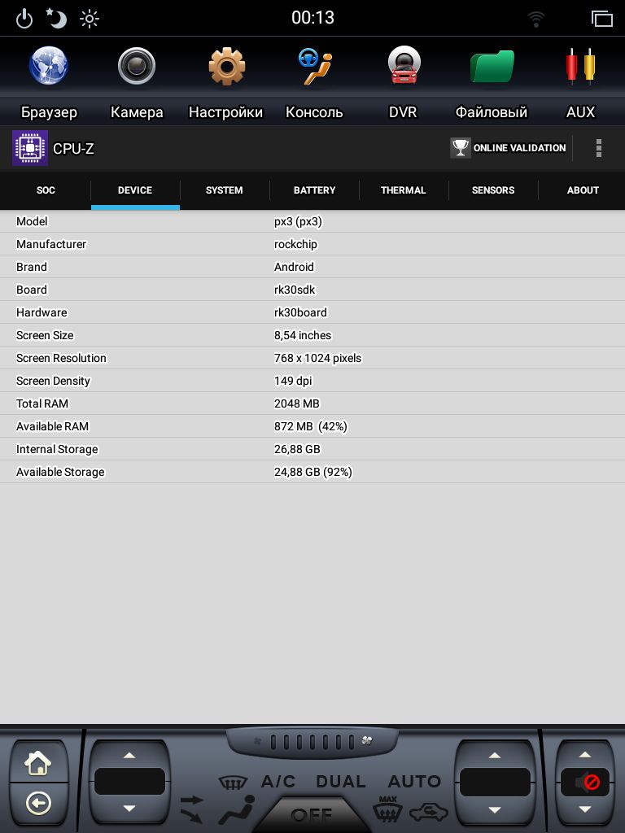Open the Браузер globe icon
Screen dimensions: 625x833
48,66
